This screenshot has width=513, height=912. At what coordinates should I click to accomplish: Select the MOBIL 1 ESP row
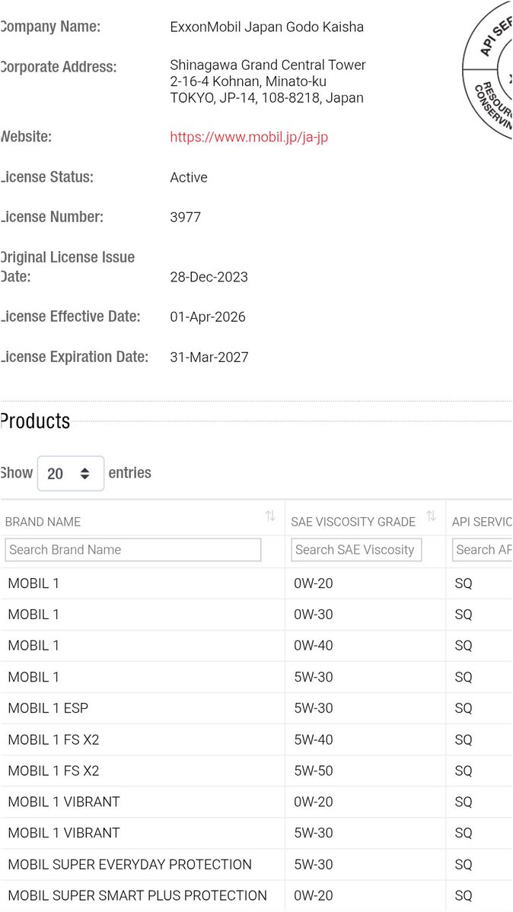point(256,708)
